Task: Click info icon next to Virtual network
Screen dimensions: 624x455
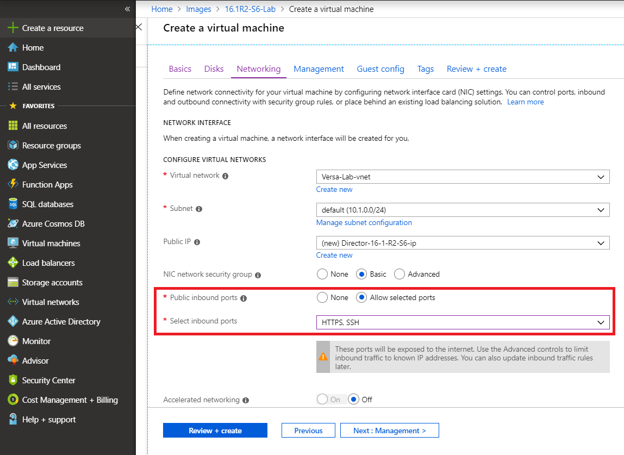Action: click(x=225, y=176)
